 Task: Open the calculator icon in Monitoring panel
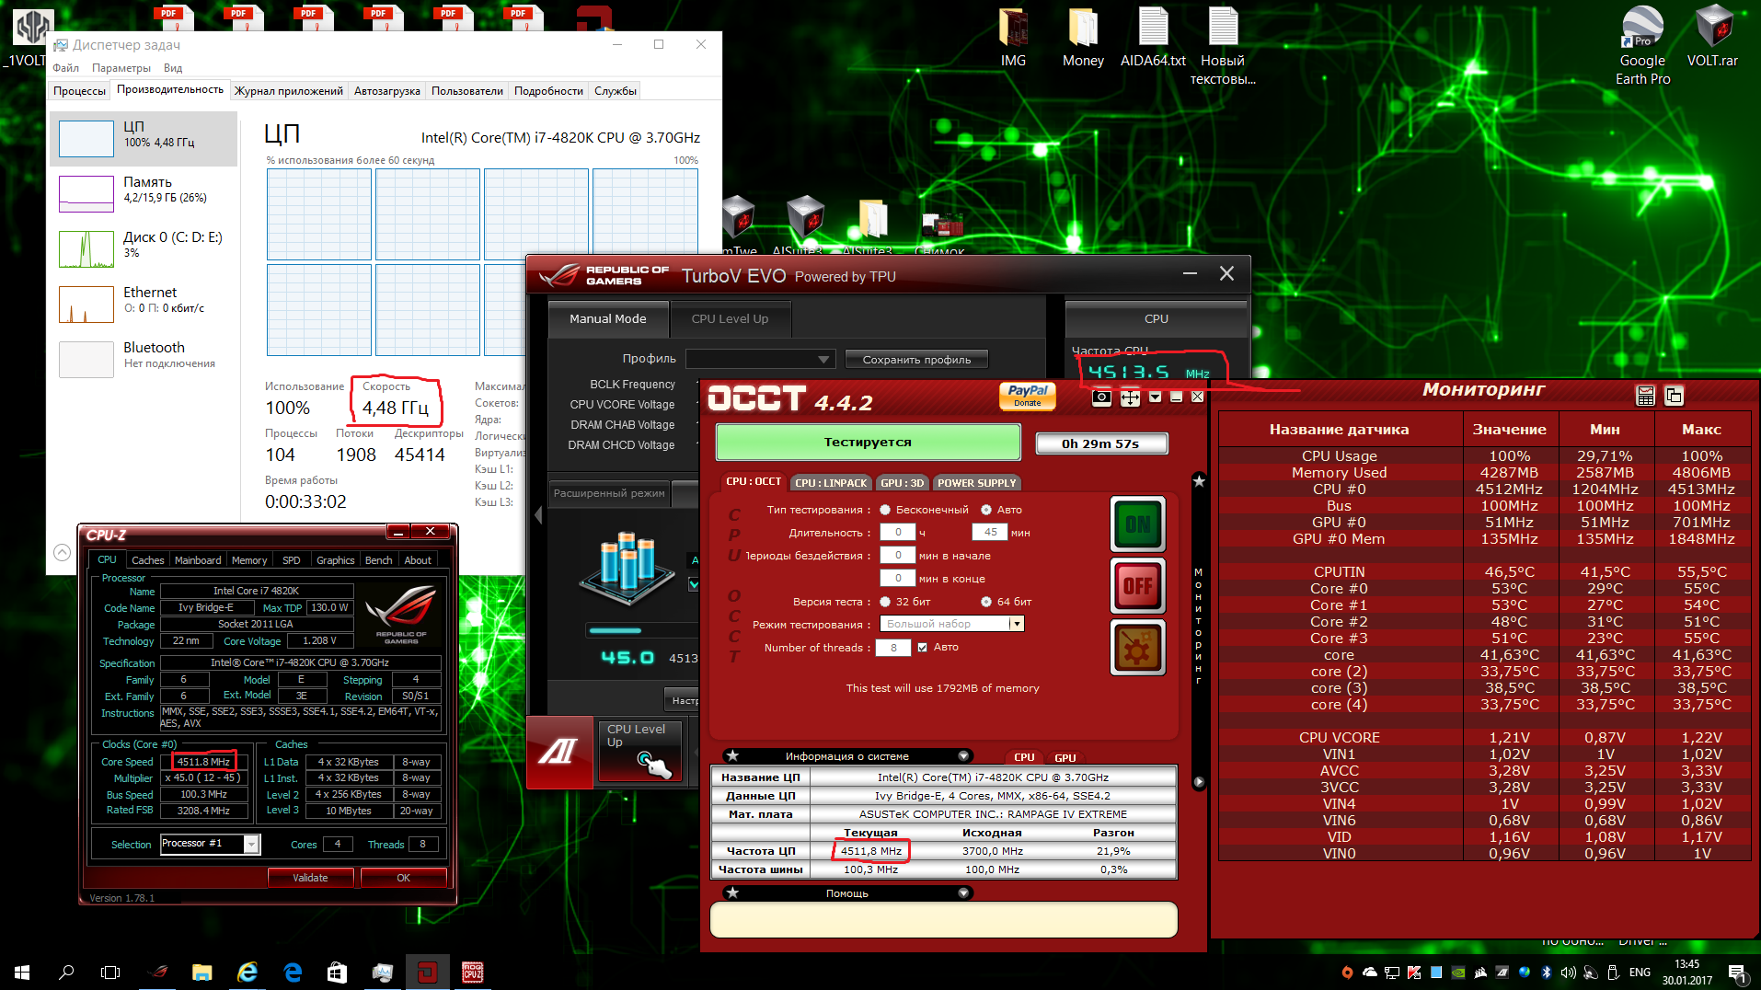click(1646, 396)
